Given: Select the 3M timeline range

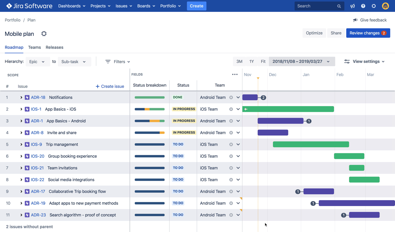Looking at the screenshot, I should pos(239,62).
